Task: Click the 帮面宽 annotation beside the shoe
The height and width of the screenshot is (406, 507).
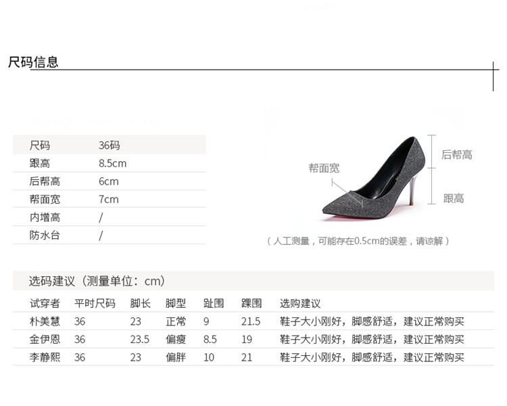Action: [x=324, y=168]
